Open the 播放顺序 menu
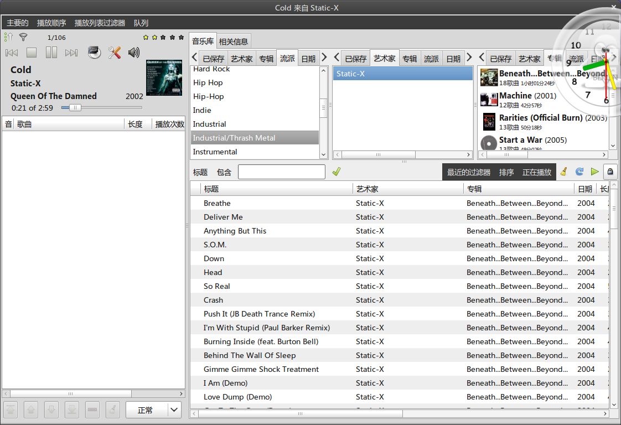 51,23
